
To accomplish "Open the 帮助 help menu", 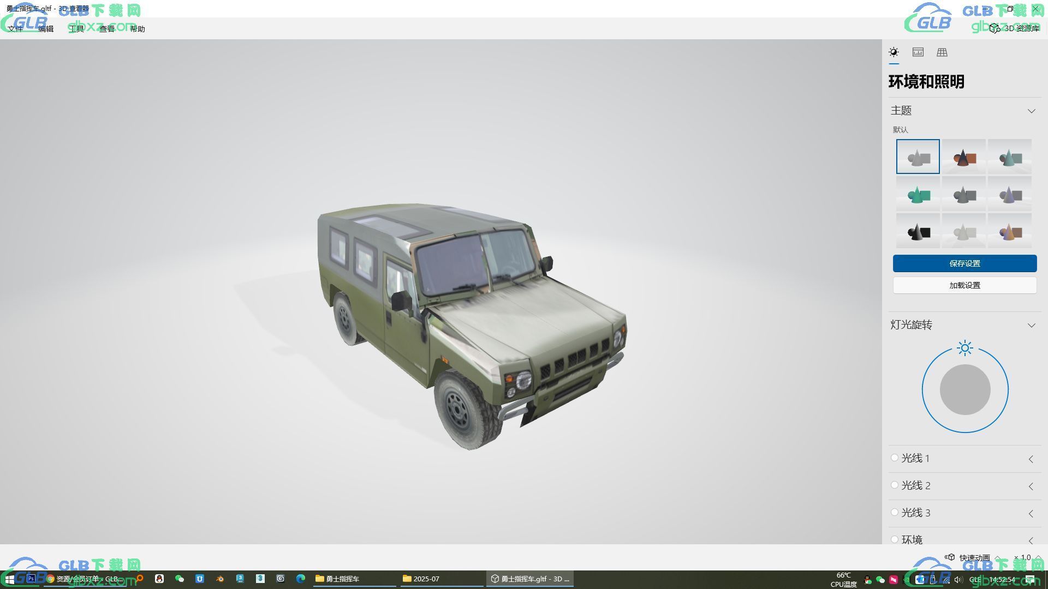I will click(138, 29).
